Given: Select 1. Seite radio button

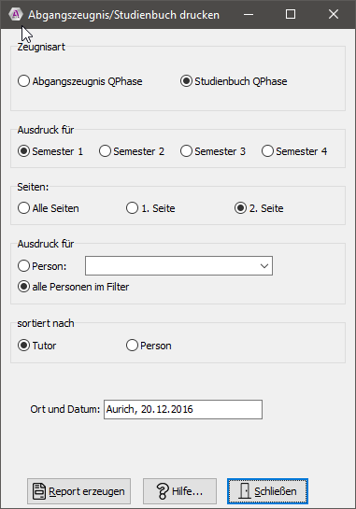Looking at the screenshot, I should 150,208.
